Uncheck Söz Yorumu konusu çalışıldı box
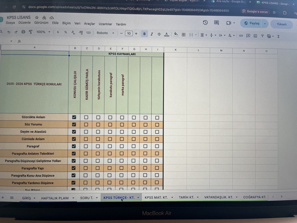Viewport: 297px width, 223px height. click(74, 124)
